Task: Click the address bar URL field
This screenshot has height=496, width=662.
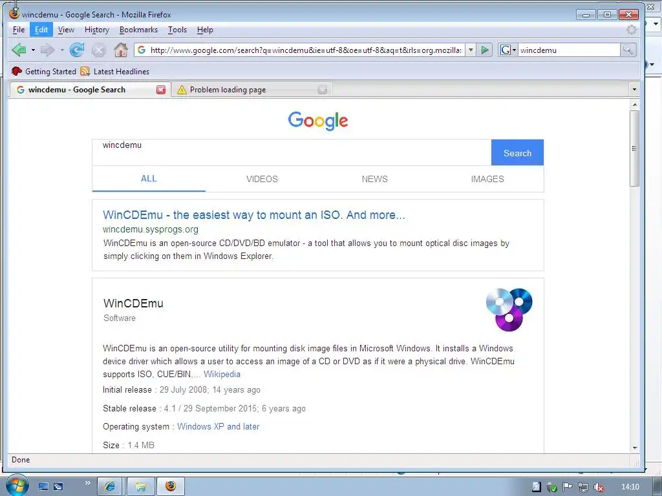Action: pyautogui.click(x=305, y=50)
